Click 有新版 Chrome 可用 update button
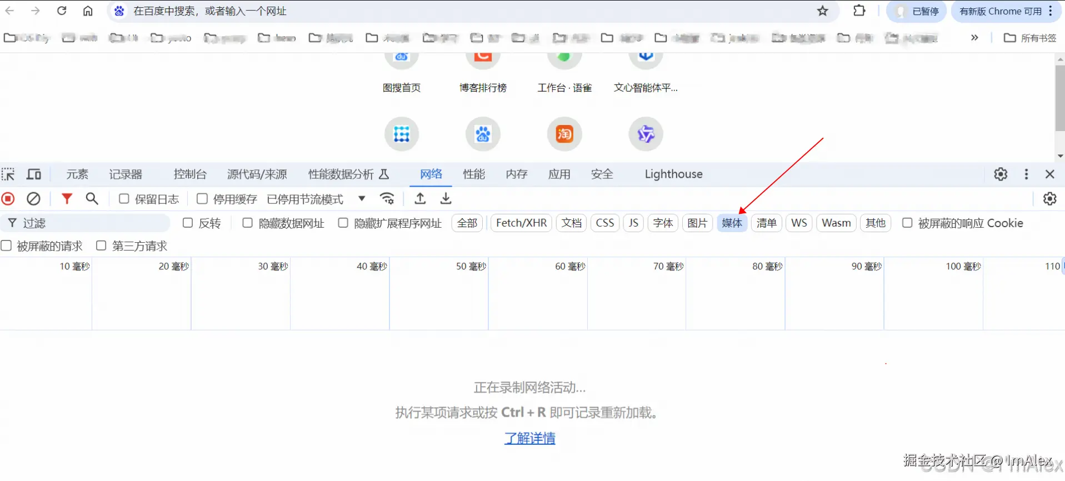This screenshot has height=481, width=1065. click(1000, 11)
